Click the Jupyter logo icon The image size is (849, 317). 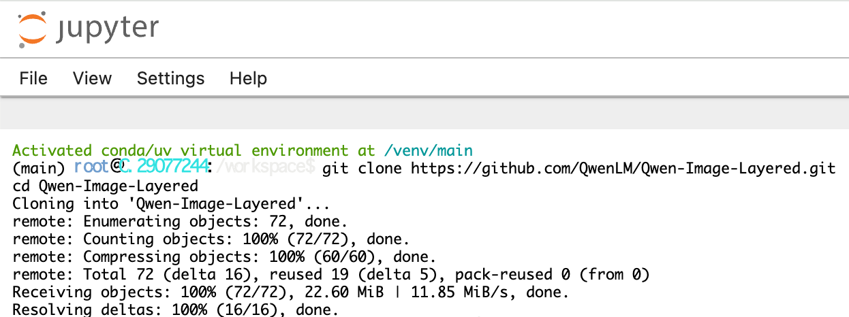31,29
